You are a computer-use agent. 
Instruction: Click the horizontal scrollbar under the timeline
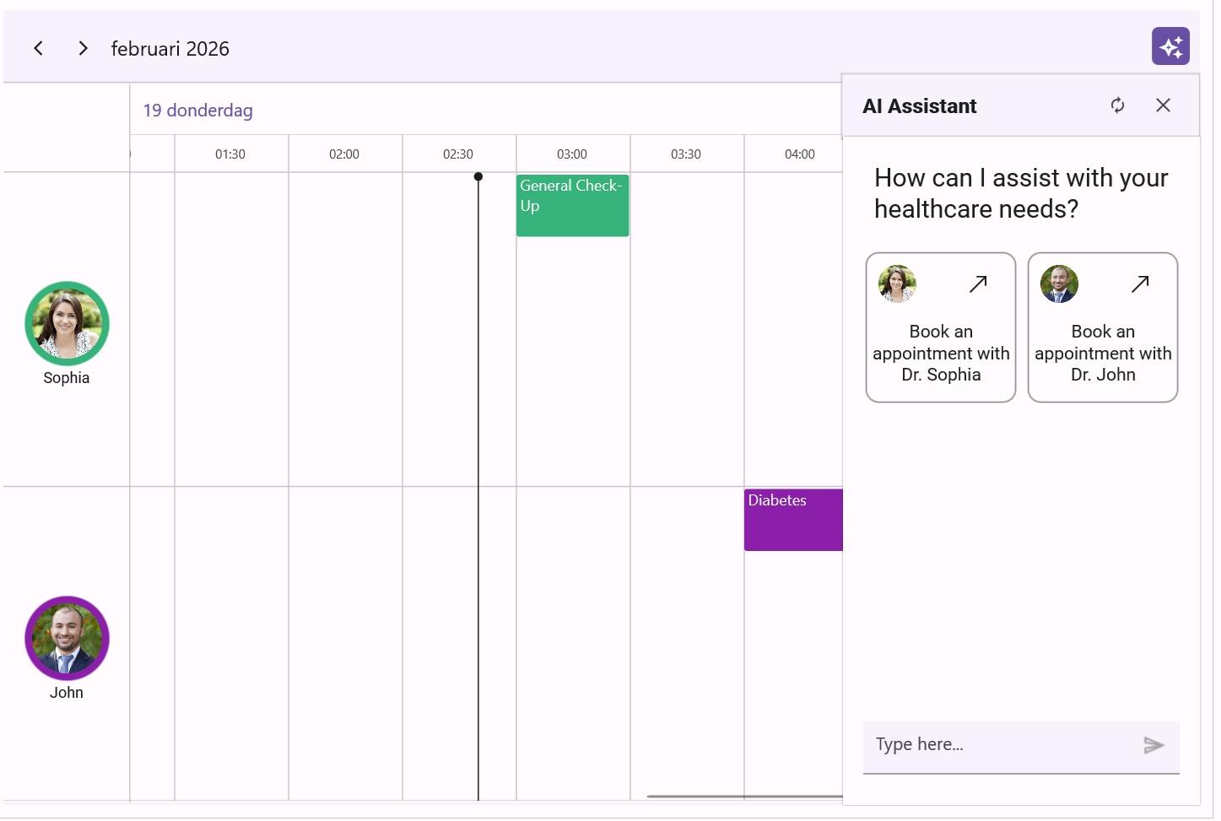[x=743, y=796]
